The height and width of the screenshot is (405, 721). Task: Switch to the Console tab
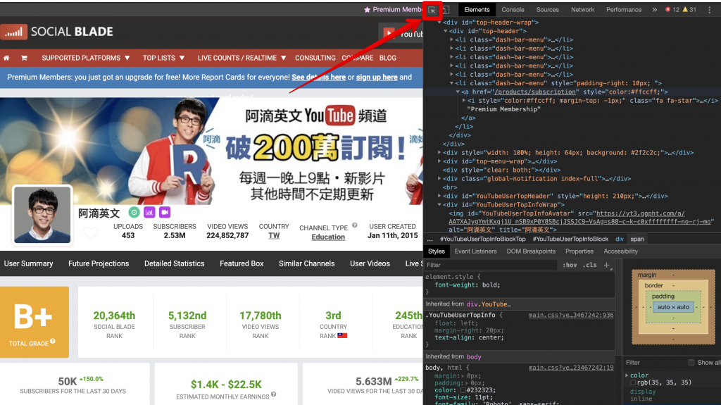[x=513, y=10]
